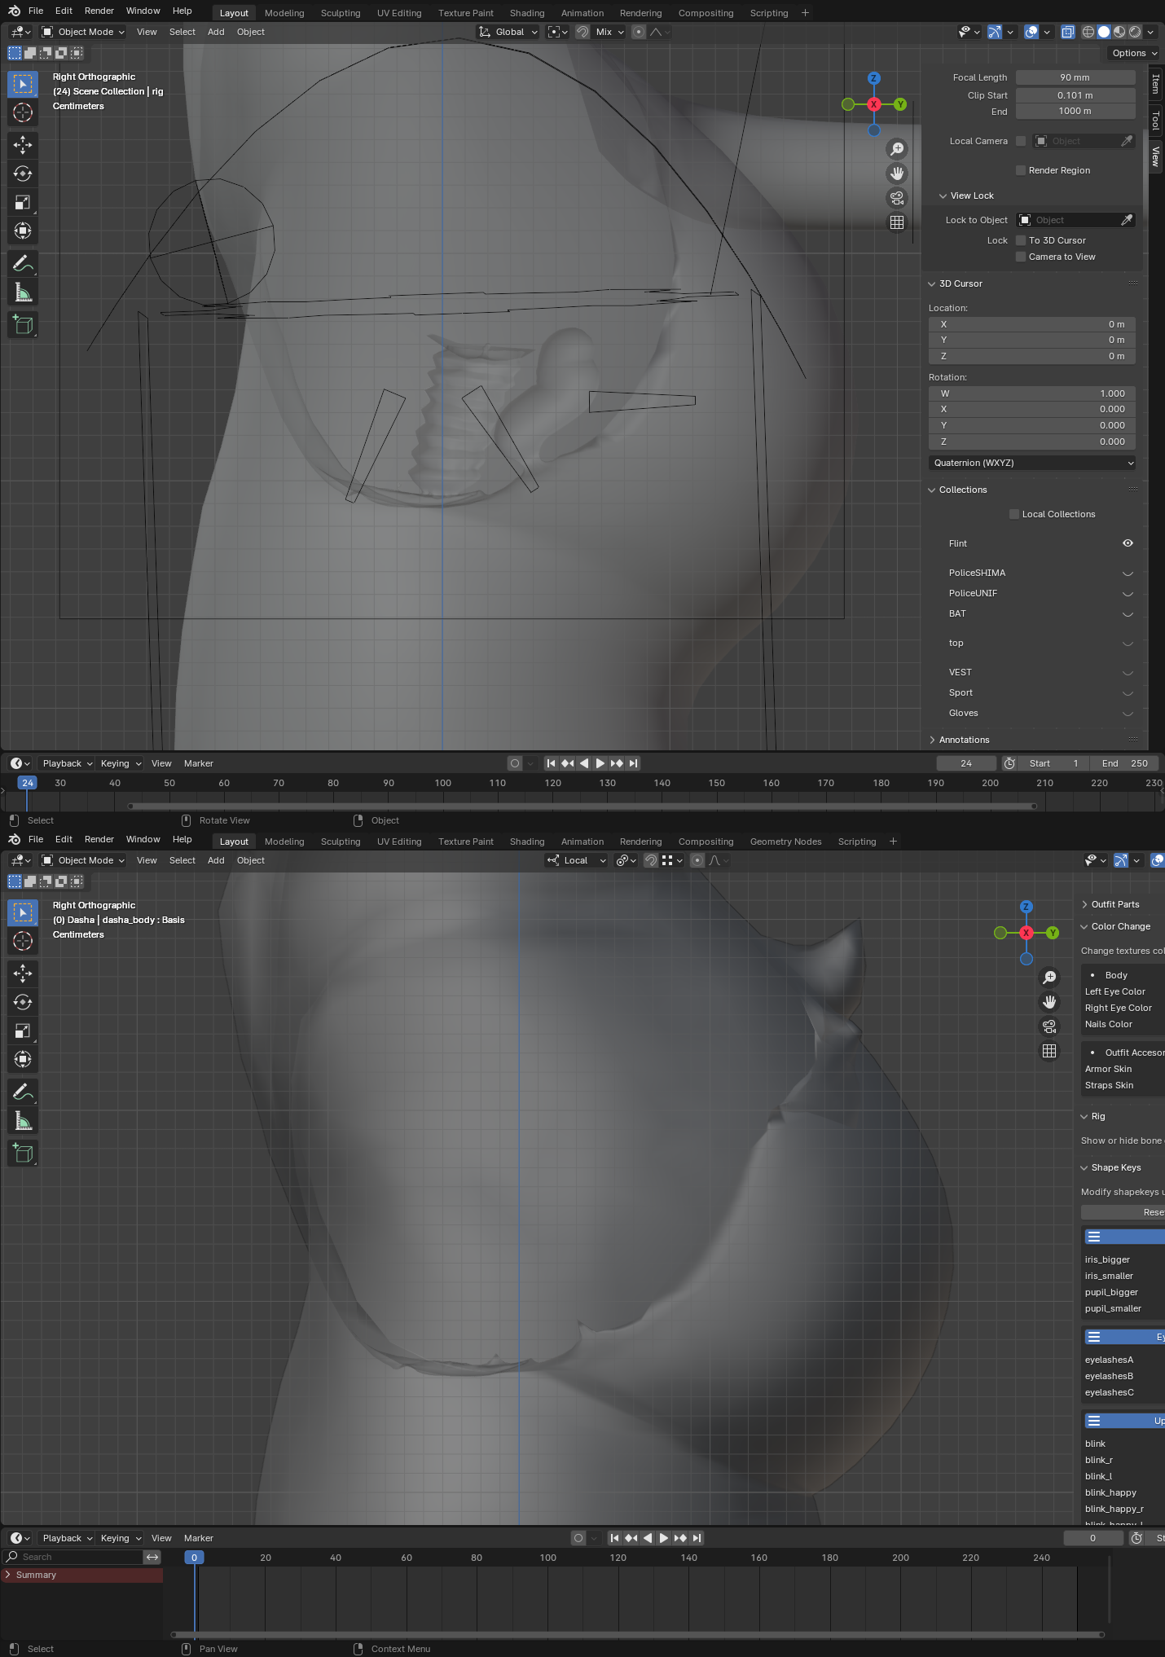Click Add Cube tool in bottom viewport

(23, 1153)
